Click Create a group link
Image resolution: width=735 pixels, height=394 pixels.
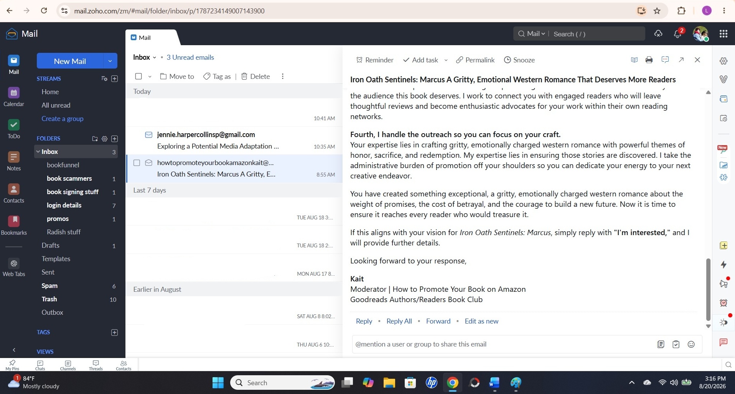pyautogui.click(x=63, y=119)
